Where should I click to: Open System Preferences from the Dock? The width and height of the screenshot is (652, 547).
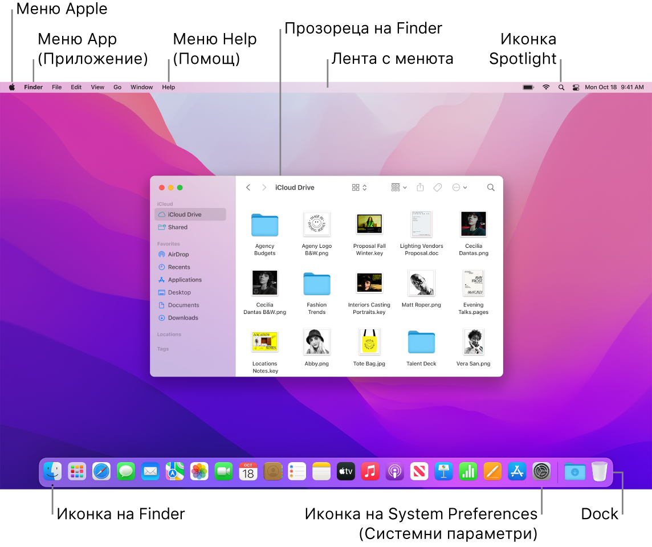pos(541,471)
